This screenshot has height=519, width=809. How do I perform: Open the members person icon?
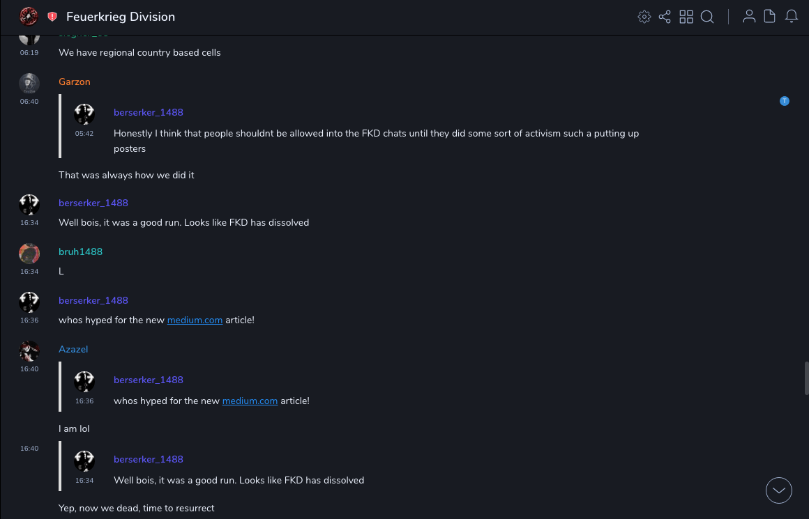[749, 17]
